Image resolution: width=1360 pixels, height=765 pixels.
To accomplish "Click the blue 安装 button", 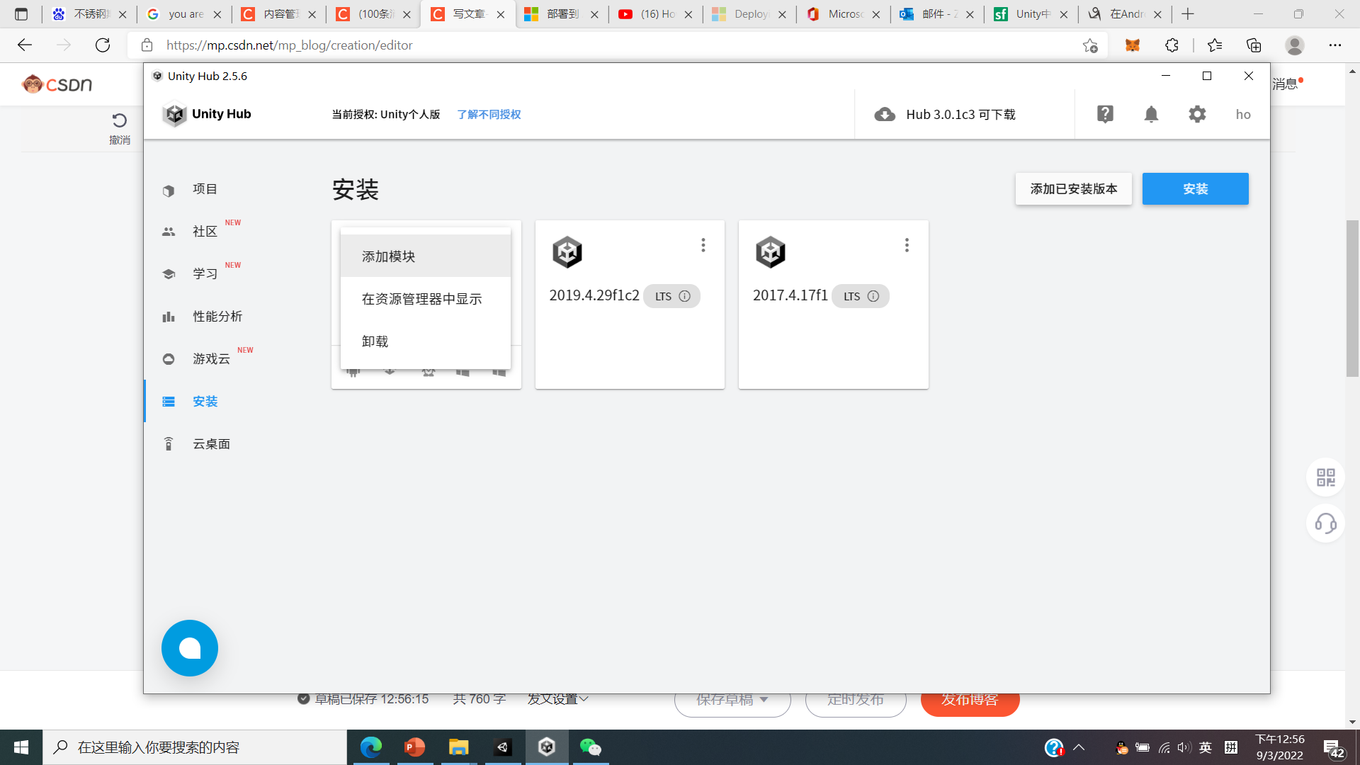I will [1195, 188].
